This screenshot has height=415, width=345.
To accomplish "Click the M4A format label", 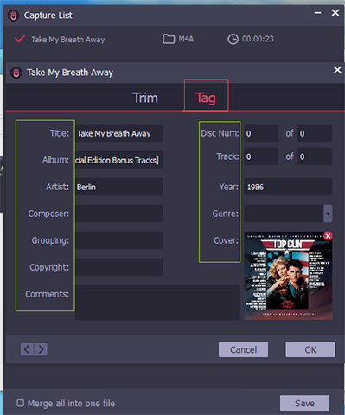I will pos(186,39).
